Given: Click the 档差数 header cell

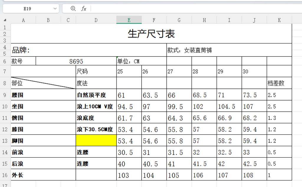Looking at the screenshot, I should [279, 83].
